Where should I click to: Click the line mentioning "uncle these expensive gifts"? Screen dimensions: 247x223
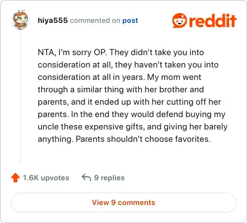133,127
